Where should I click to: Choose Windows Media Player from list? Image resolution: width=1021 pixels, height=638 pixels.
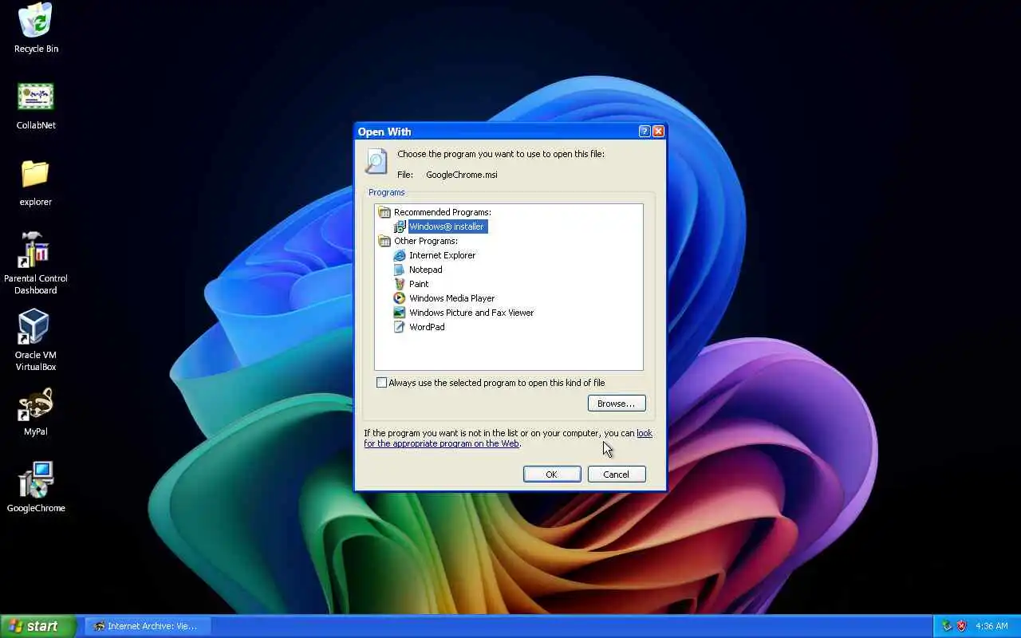(451, 298)
